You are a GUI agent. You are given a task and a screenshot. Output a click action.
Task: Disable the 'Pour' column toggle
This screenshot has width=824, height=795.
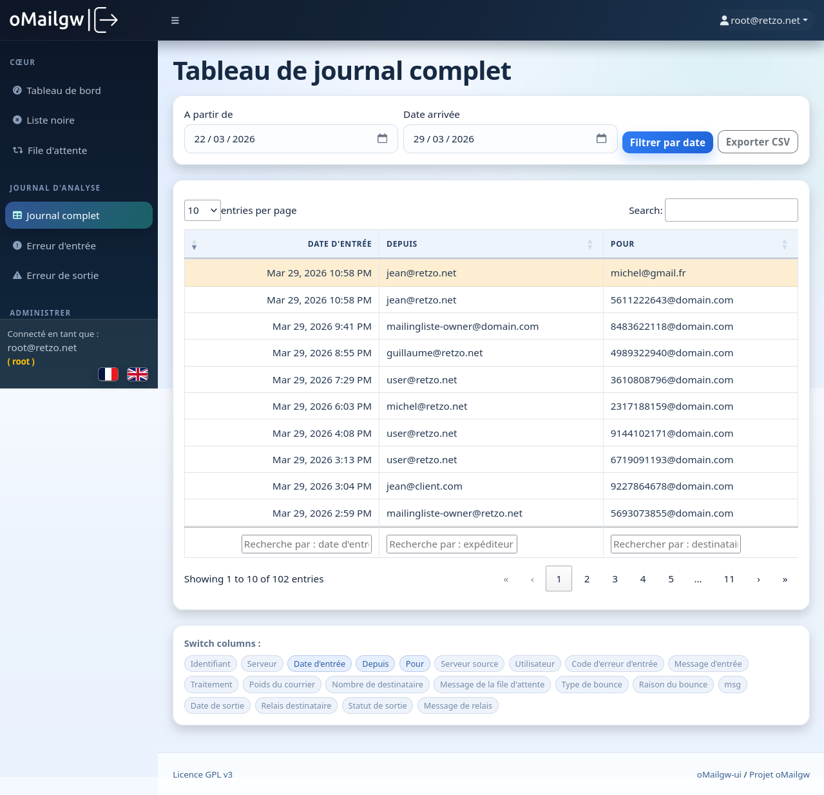414,664
